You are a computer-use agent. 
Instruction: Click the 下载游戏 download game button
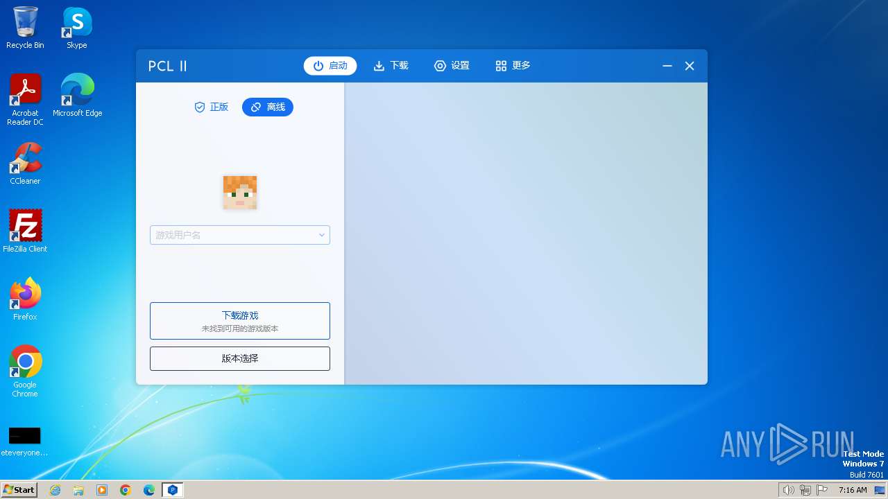240,321
